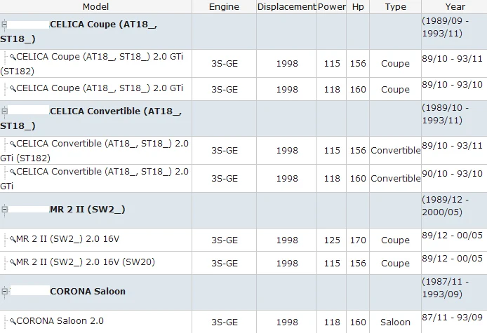Click year range (1989/12 - 2000/05)
487x333 pixels.
tap(446, 205)
